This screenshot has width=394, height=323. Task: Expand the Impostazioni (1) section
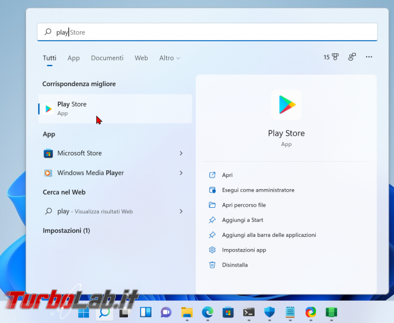point(66,230)
